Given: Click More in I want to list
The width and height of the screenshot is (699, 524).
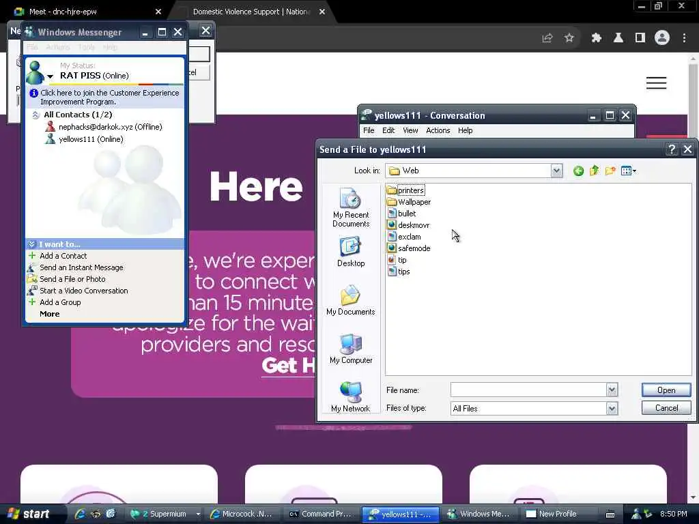Looking at the screenshot, I should 49,314.
